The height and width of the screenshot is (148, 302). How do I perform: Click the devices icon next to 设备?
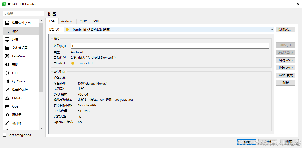(7, 31)
